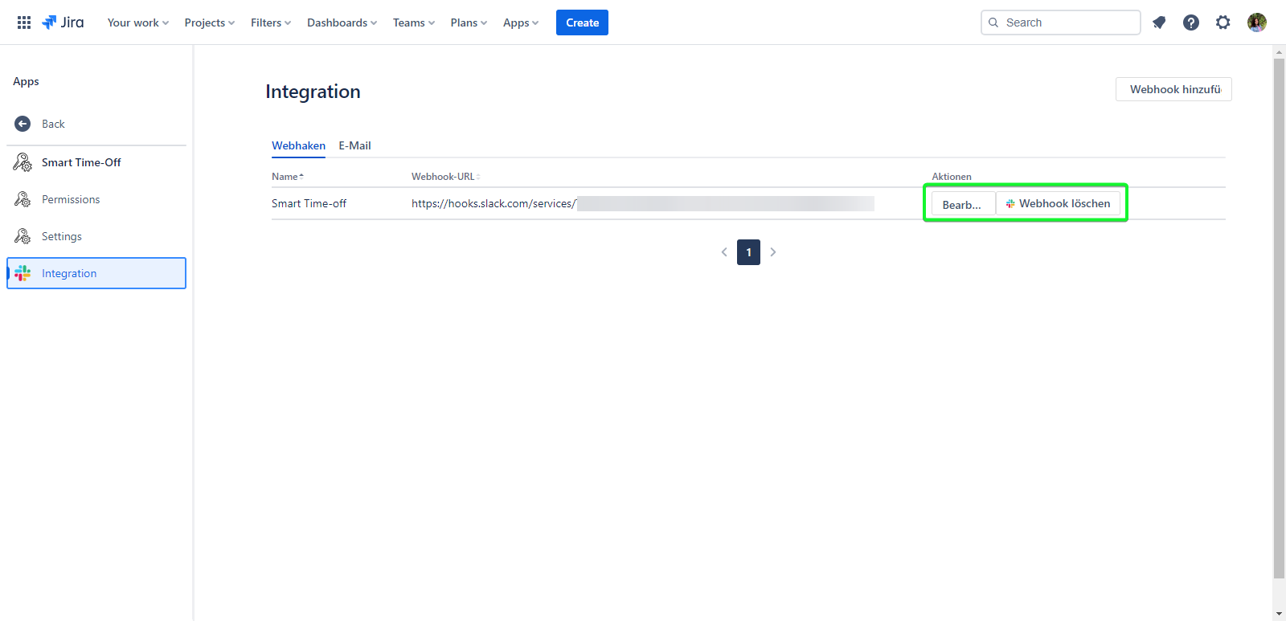Click the Webhook hinzufügen button
This screenshot has width=1286, height=621.
tap(1173, 89)
